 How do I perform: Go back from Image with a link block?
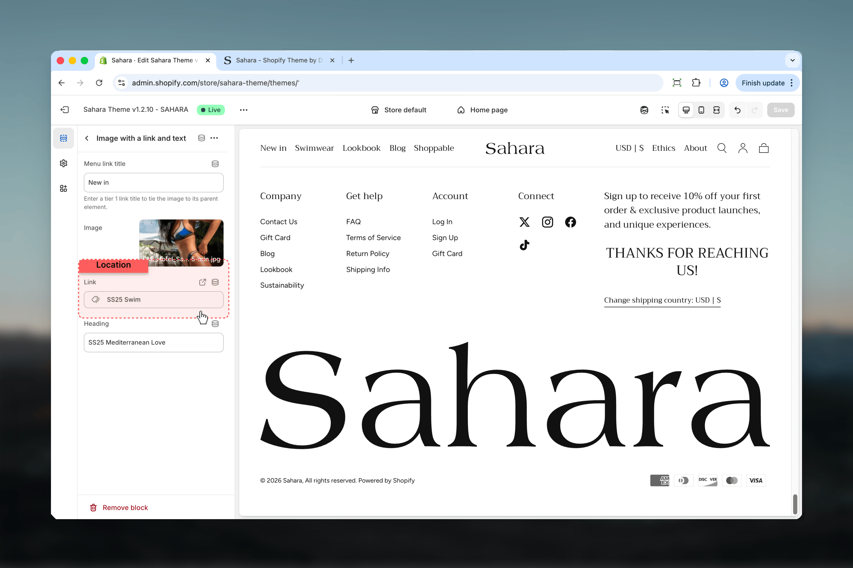[87, 138]
